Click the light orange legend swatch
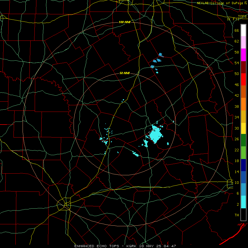This screenshot has width=248, height=248. click(x=243, y=104)
